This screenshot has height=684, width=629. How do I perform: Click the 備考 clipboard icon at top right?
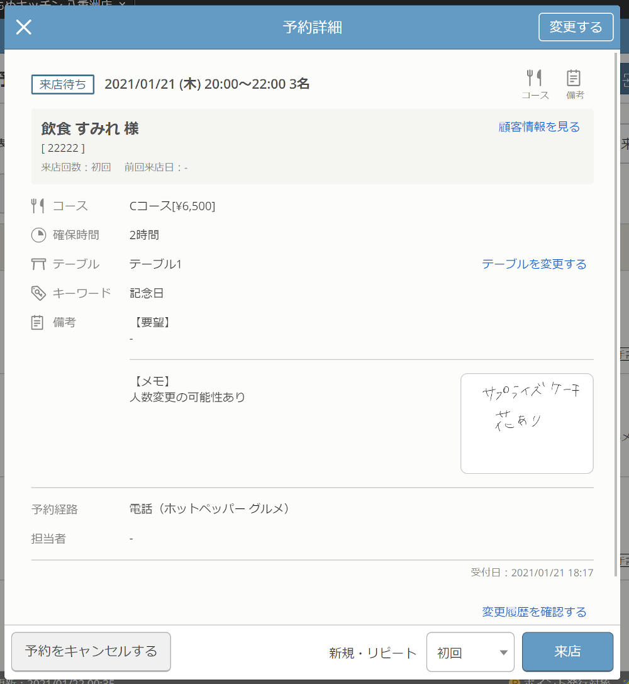tap(574, 78)
